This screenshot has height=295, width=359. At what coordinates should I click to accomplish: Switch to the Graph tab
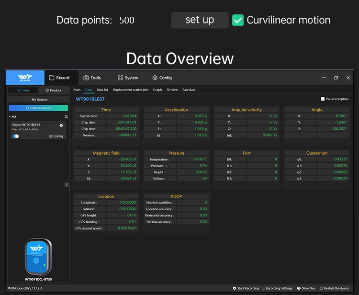coord(157,90)
